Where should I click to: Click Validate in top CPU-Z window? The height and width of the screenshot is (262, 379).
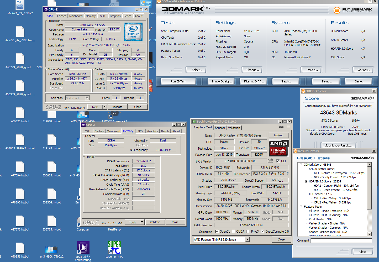coord(117,107)
